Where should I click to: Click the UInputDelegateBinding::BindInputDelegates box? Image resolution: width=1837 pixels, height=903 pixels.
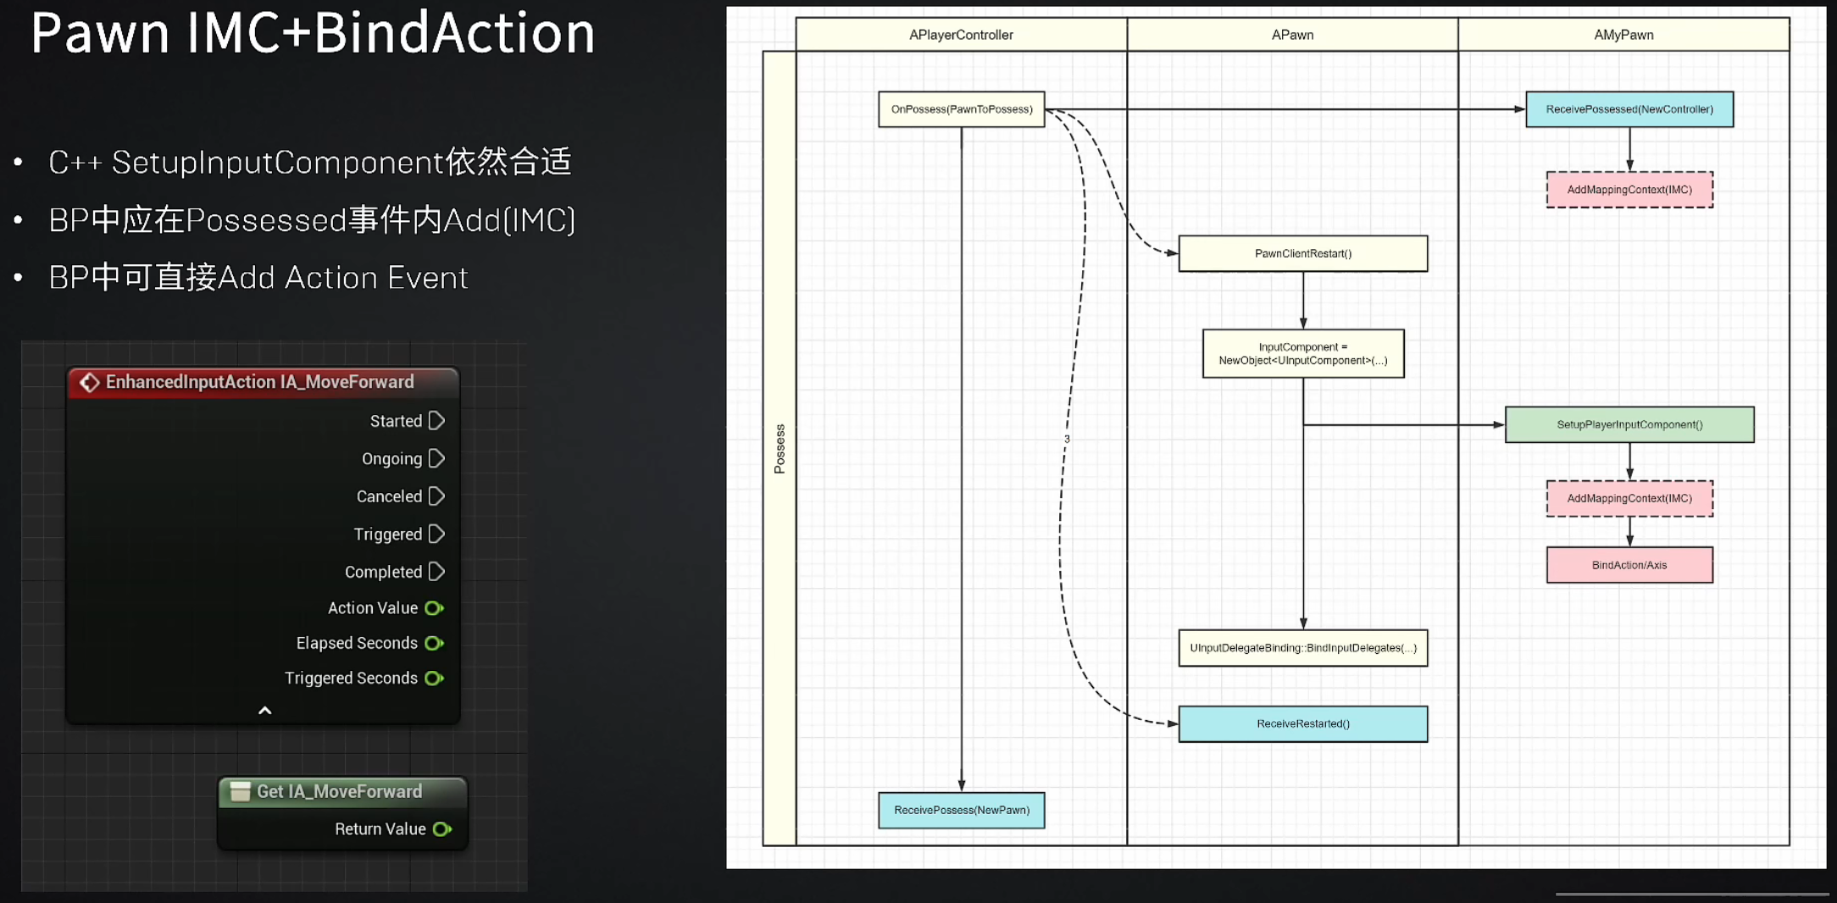pos(1303,648)
